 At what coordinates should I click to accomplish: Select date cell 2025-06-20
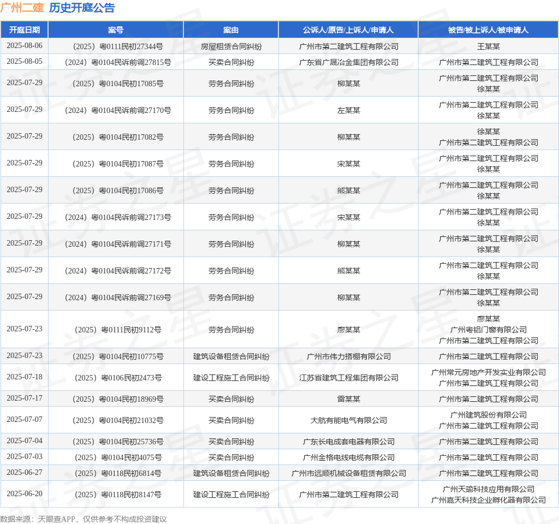24,493
